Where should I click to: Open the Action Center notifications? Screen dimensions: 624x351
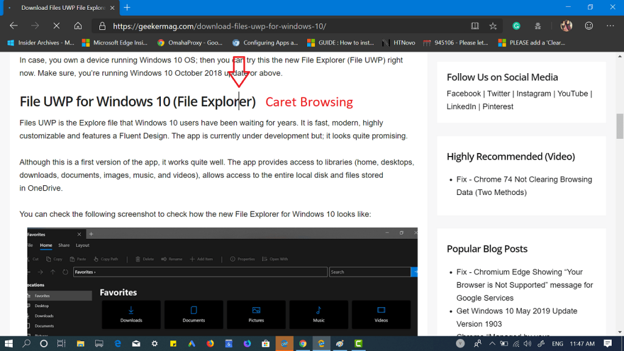(608, 344)
